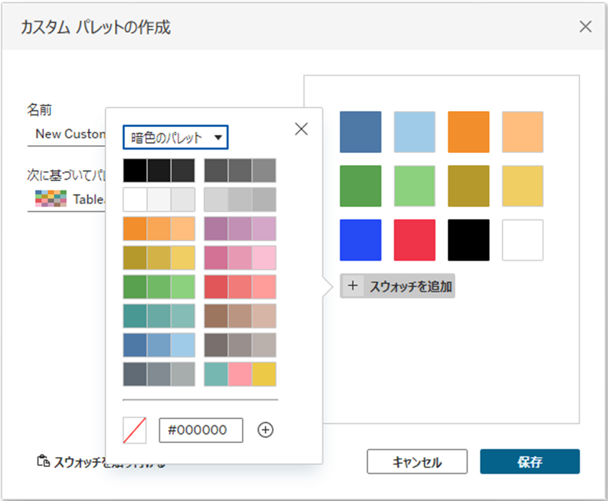Select the black swatch in the palette preview
The image size is (608, 501).
(x=468, y=240)
